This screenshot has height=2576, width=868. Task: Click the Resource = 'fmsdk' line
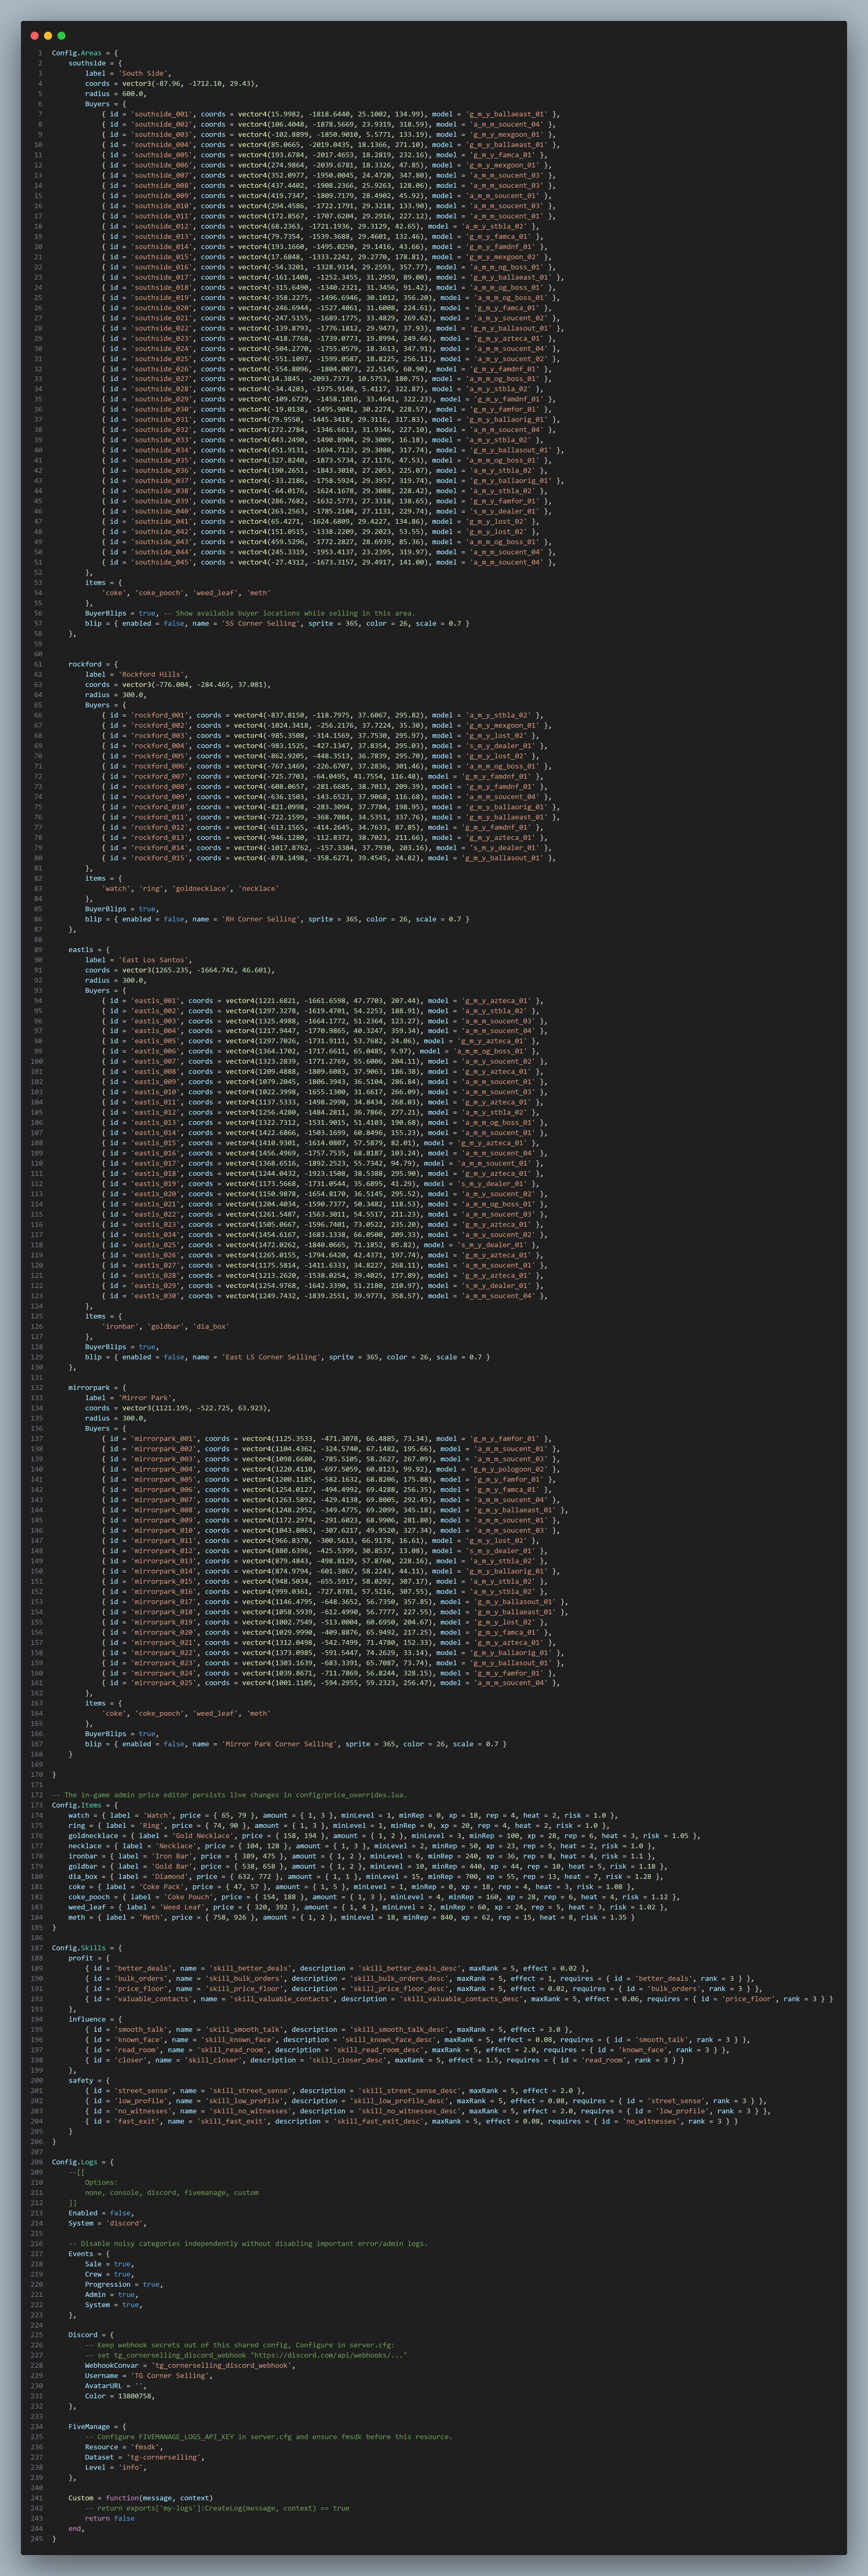coord(124,2447)
